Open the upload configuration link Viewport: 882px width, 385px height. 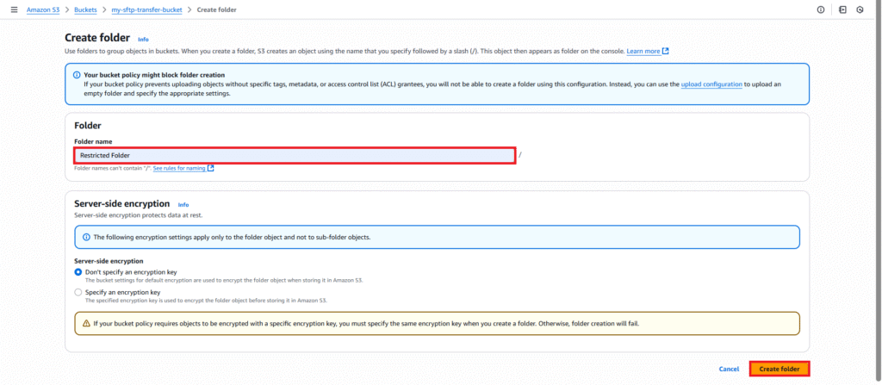(711, 84)
